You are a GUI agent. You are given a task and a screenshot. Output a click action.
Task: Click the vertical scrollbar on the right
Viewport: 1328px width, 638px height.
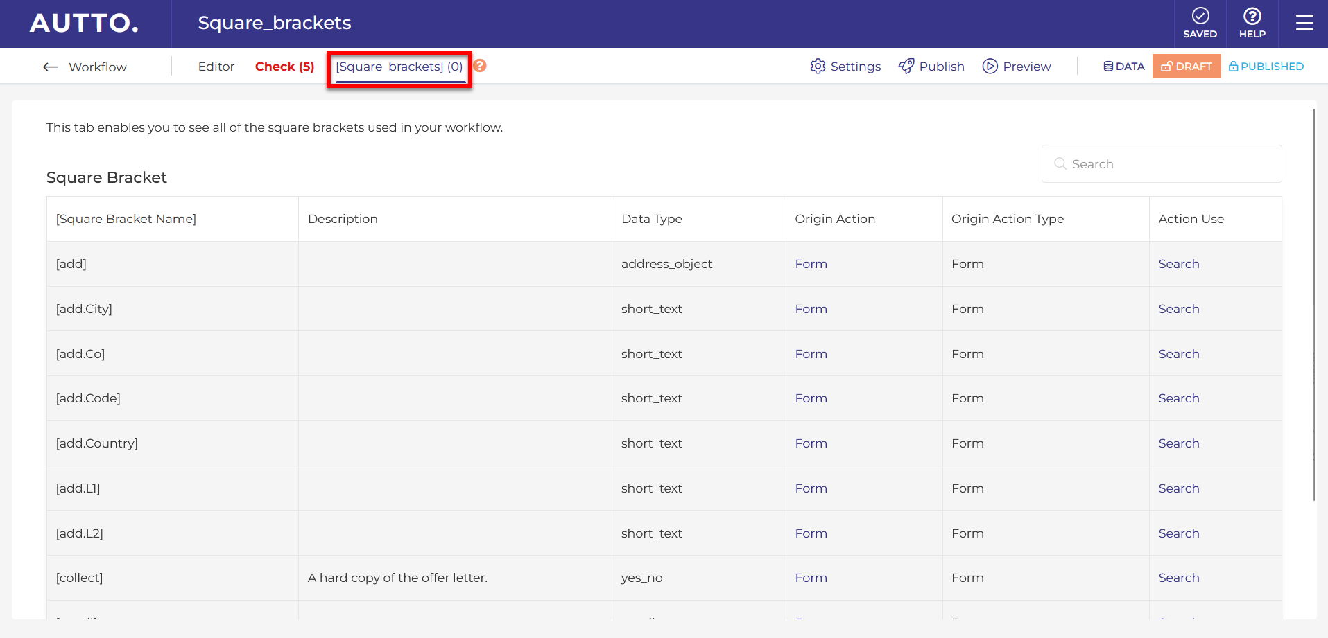[1313, 305]
